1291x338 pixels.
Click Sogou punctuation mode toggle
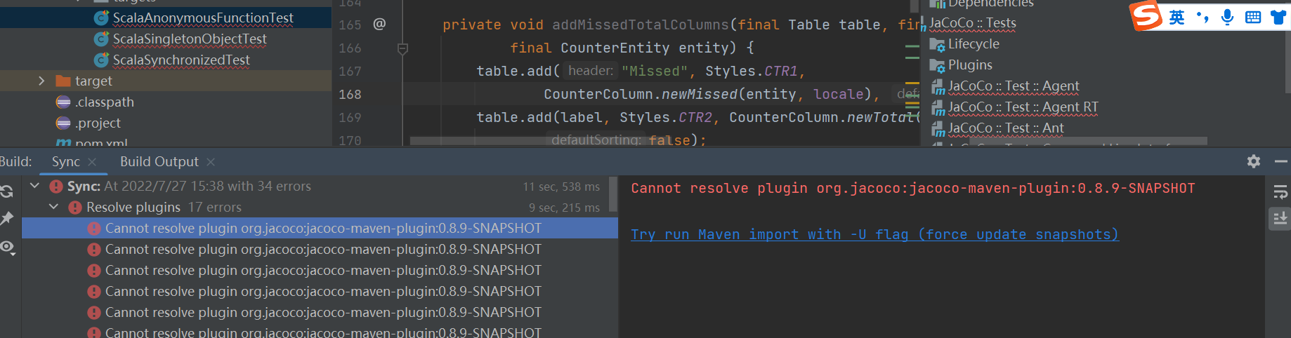pos(1202,17)
